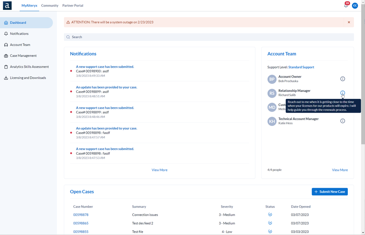This screenshot has height=235, width=365.
Task: Click info icon for Account Owner Bob Prochaska
Action: tap(342, 79)
